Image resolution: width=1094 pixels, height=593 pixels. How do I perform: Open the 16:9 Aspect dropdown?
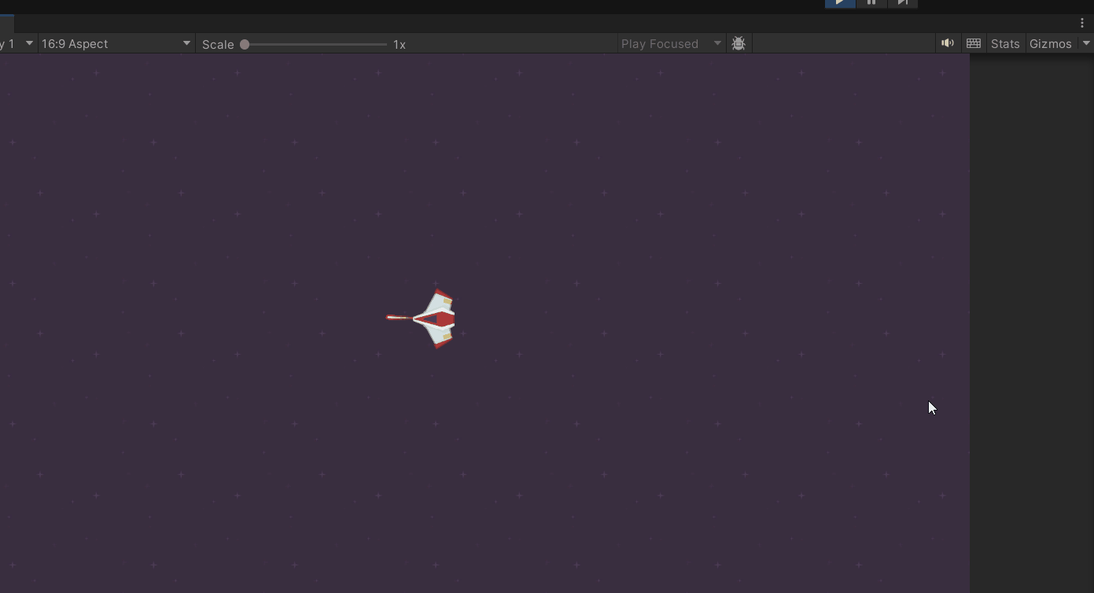click(x=116, y=43)
